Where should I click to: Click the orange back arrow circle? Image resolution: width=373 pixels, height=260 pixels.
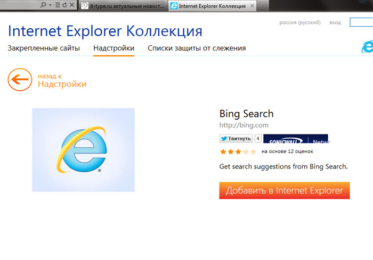[20, 80]
